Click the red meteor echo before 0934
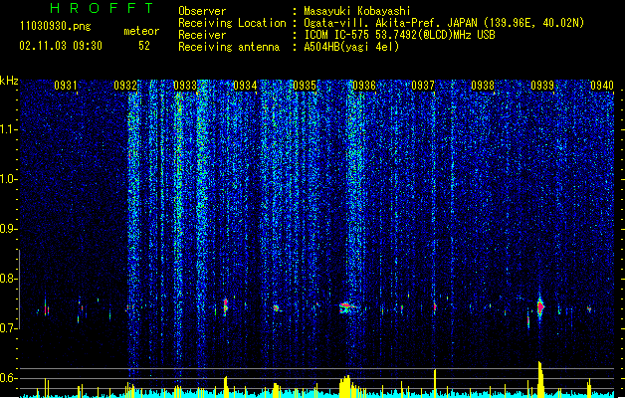Image resolution: width=626 pixels, height=398 pixels. click(225, 306)
